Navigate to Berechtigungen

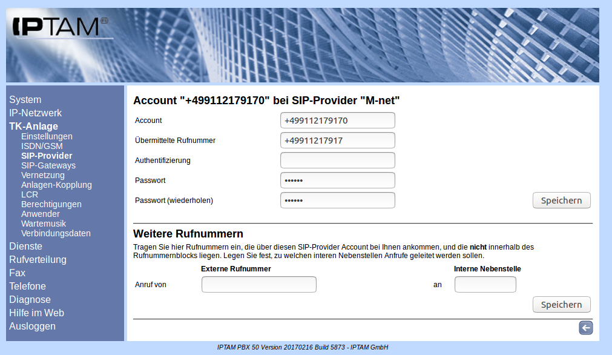(x=51, y=204)
